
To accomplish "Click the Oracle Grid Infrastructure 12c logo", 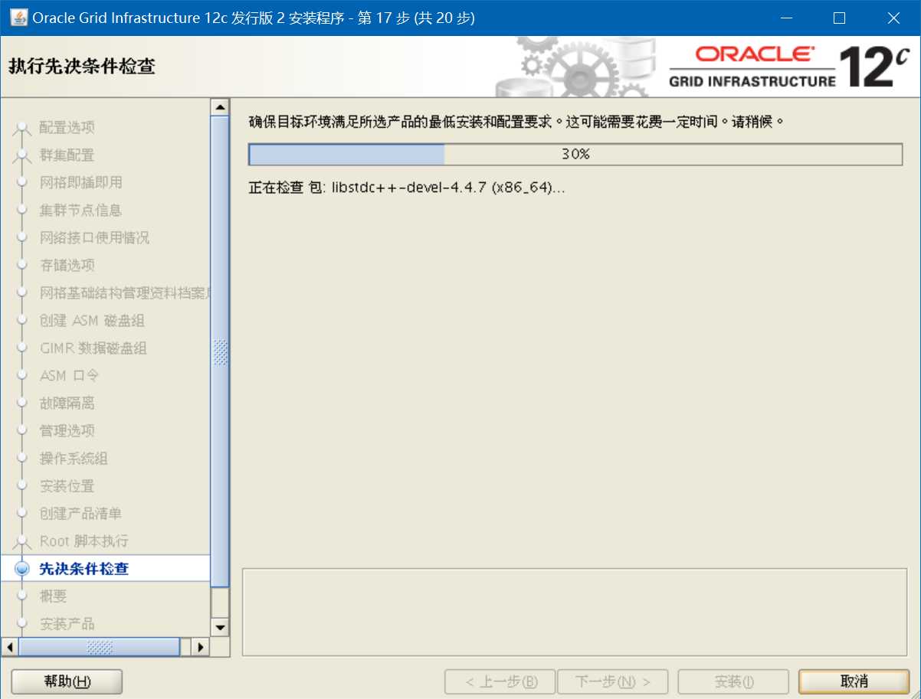I will click(788, 66).
